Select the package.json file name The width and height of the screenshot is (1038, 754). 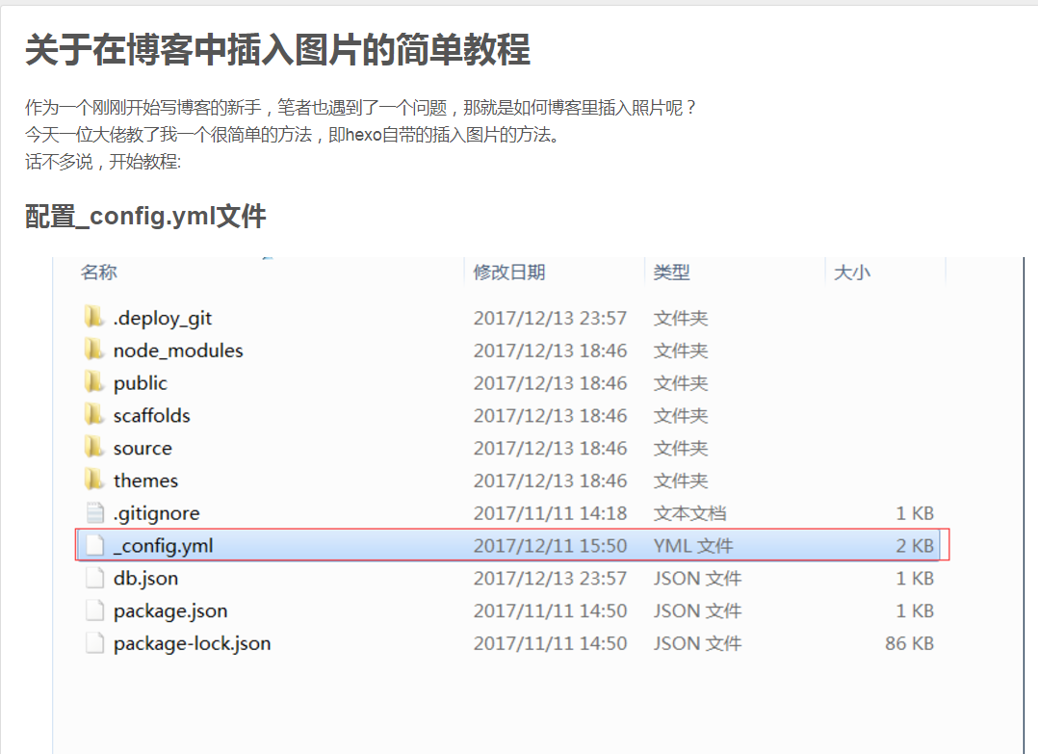170,611
